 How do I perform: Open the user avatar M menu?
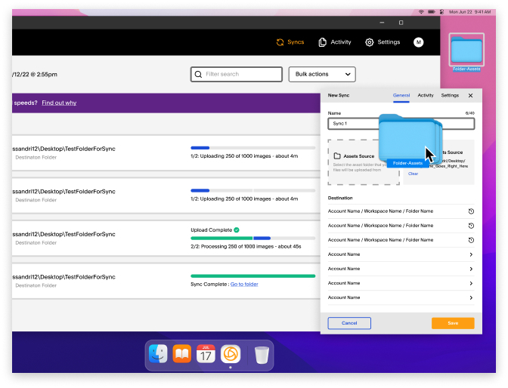tap(418, 42)
